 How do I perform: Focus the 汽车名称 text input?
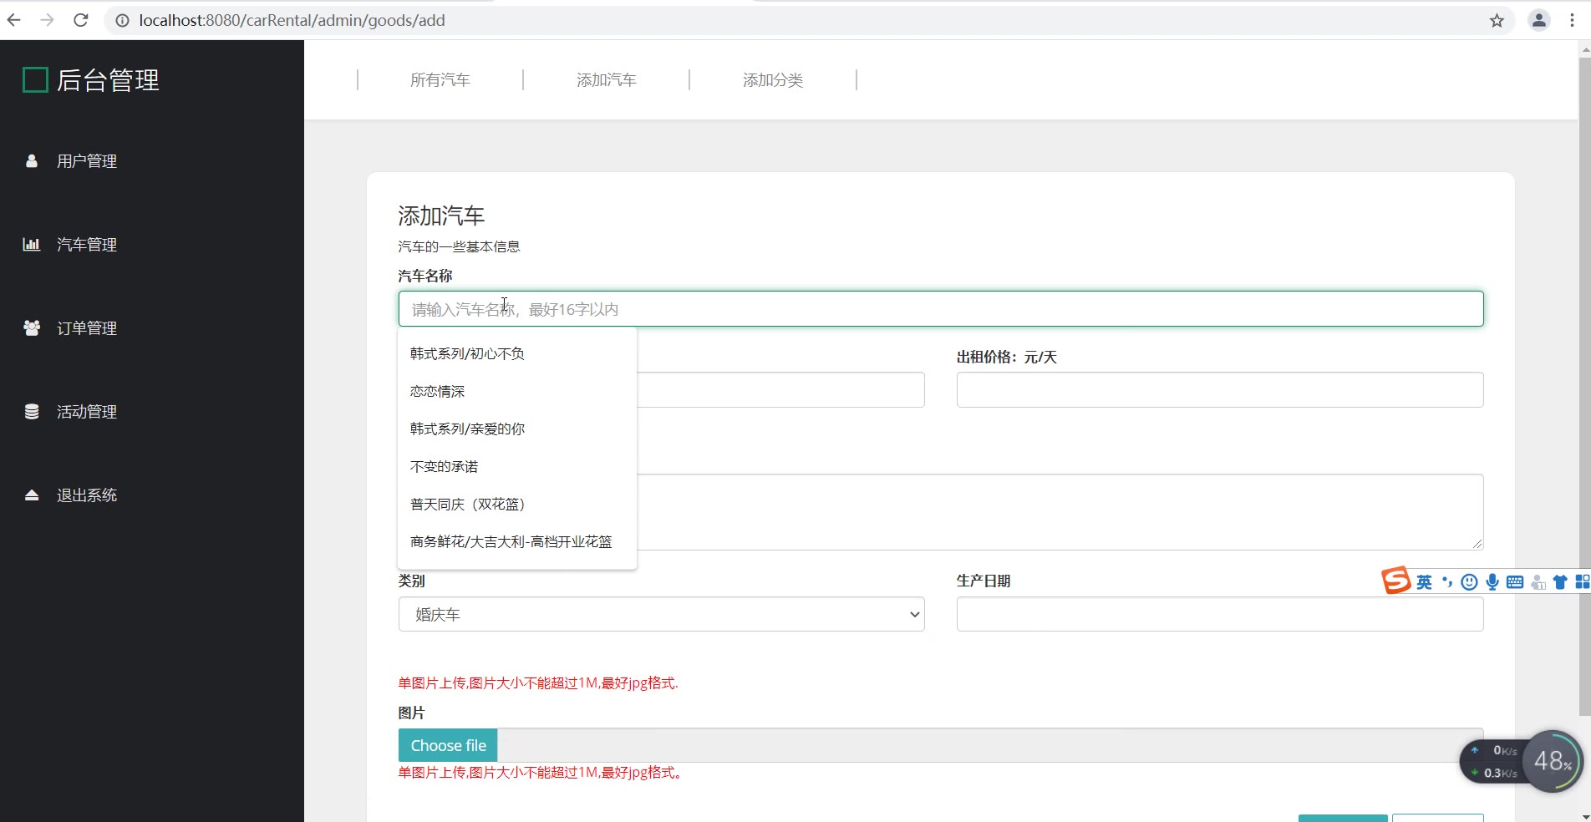[940, 309]
